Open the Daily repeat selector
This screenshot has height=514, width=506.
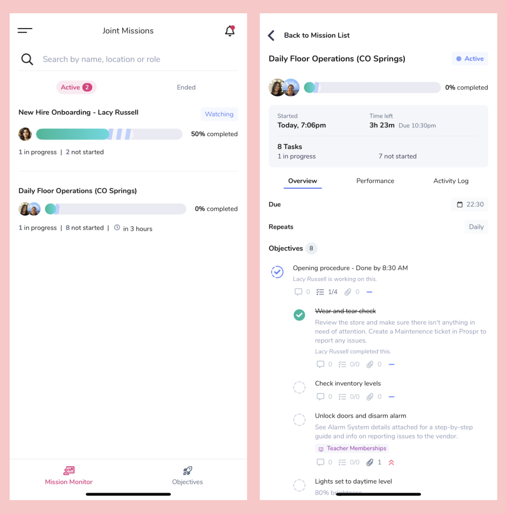pyautogui.click(x=476, y=227)
